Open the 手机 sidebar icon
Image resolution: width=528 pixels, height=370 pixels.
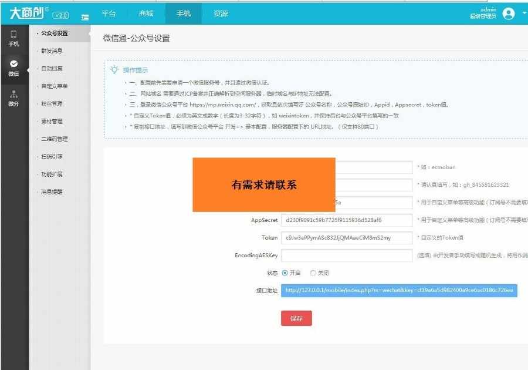pyautogui.click(x=14, y=39)
